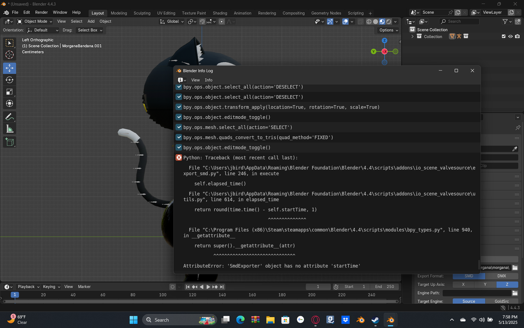Uncheck the Collection exclude checkbox in outliner
524x328 pixels.
(504, 36)
